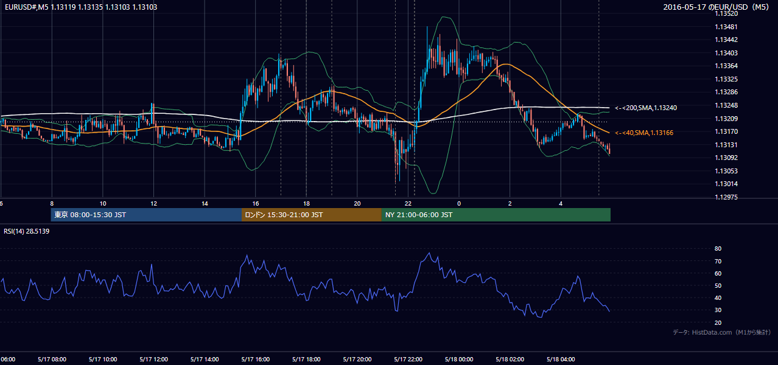Click the 5/17 12:00 date label at bottom
The width and height of the screenshot is (778, 365).
[153, 360]
